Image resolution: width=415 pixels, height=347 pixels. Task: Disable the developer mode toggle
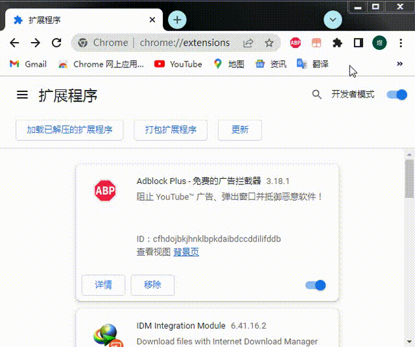pos(397,95)
